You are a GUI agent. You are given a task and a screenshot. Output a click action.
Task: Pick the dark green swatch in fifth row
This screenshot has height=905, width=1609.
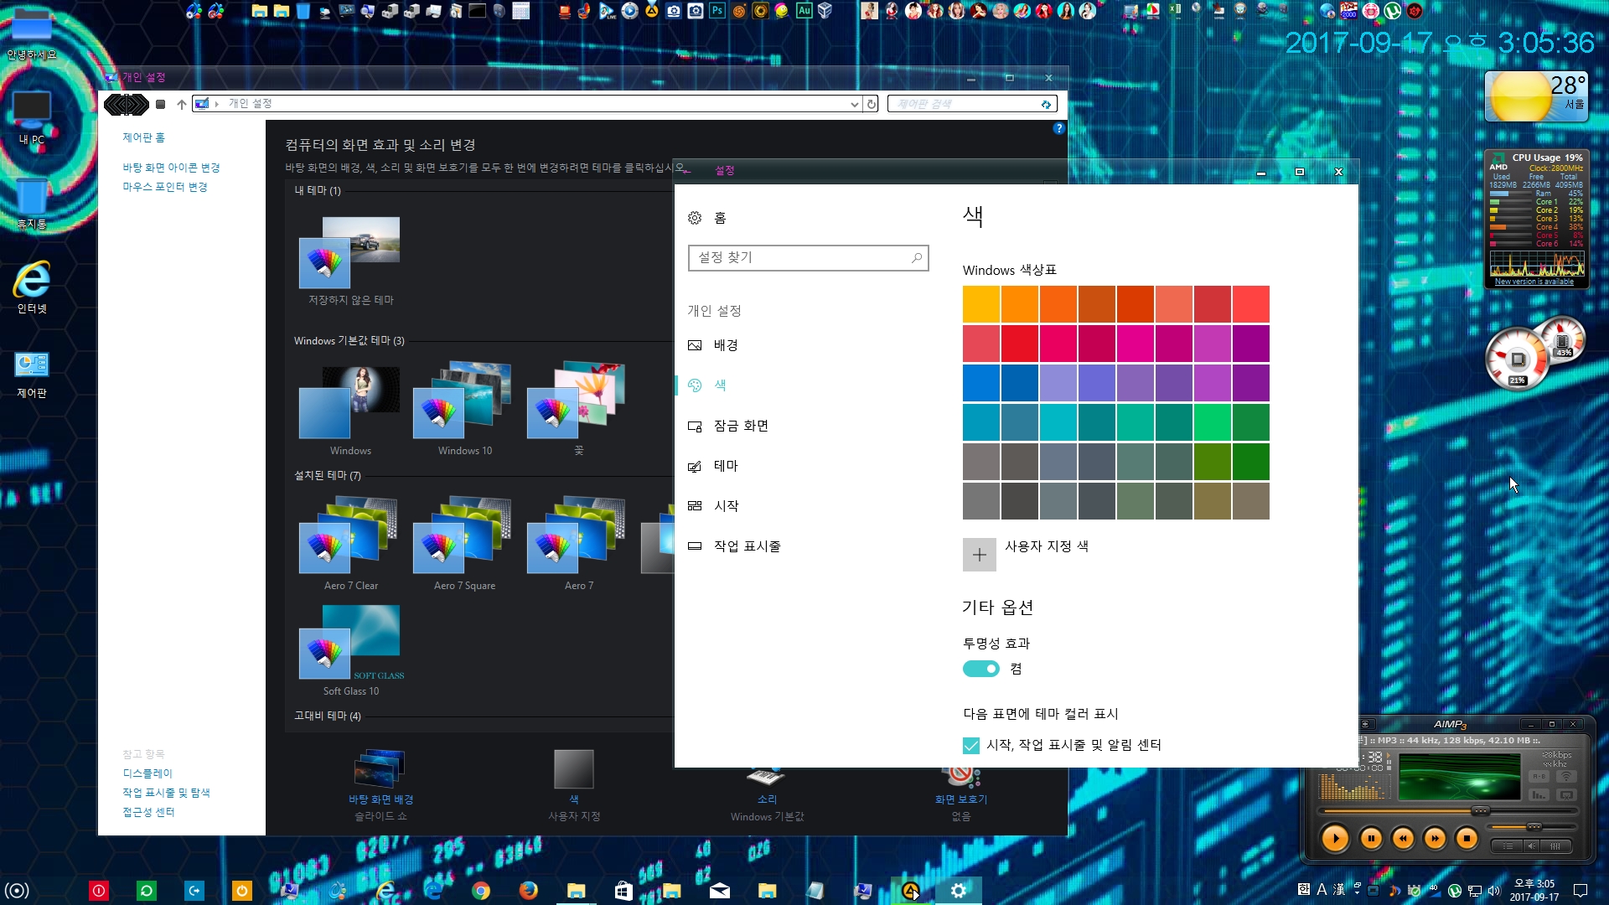[x=1251, y=462]
